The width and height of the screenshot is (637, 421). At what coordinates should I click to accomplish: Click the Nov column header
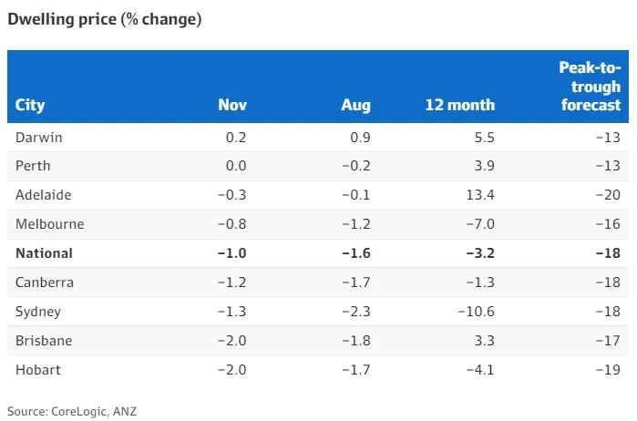pyautogui.click(x=232, y=105)
